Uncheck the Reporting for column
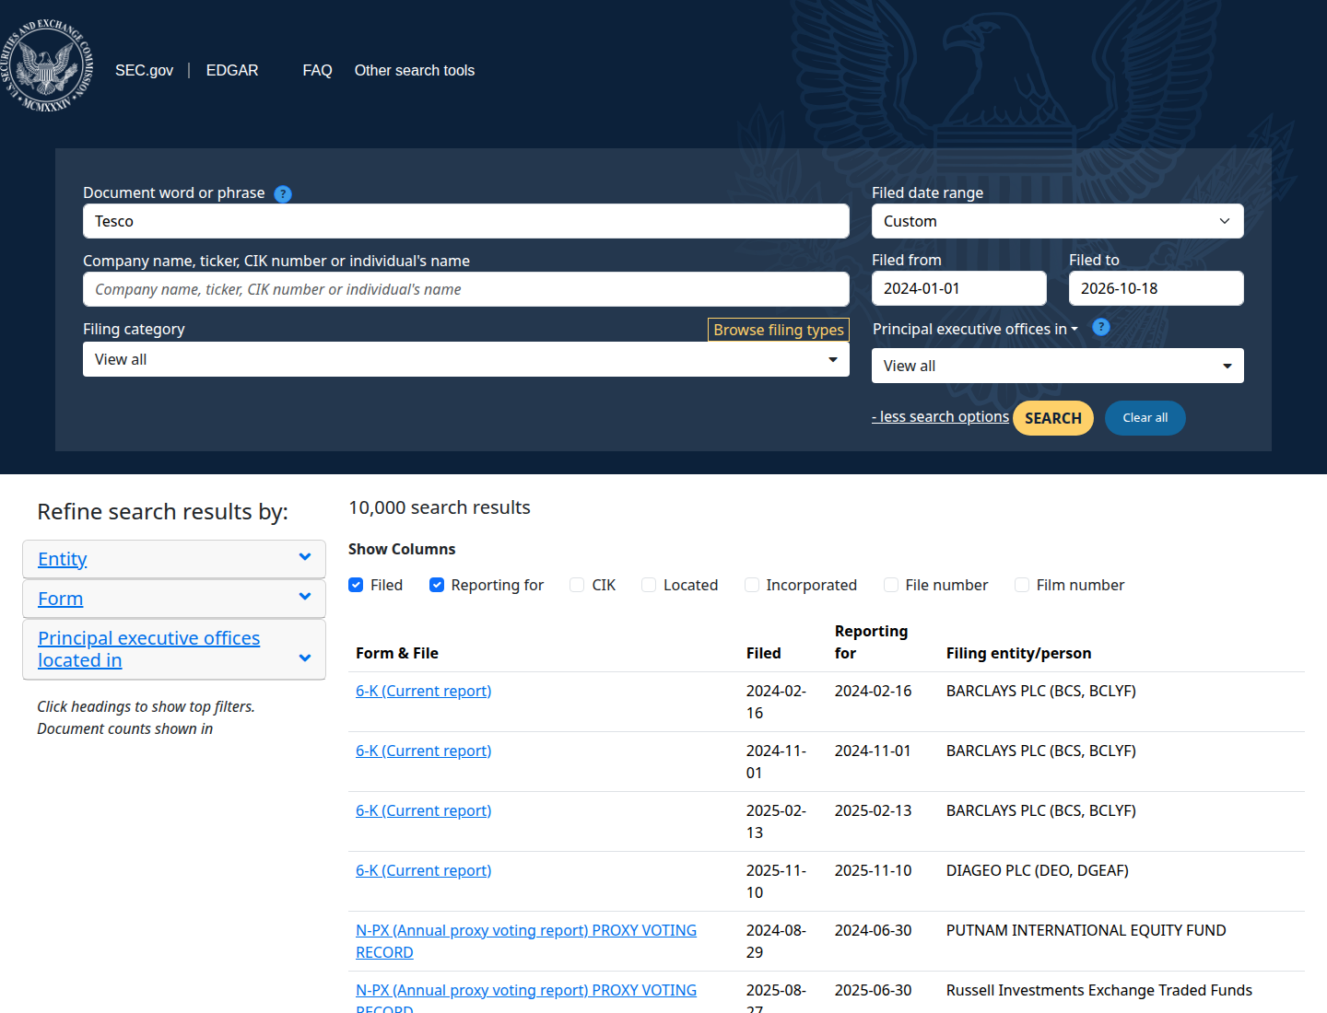This screenshot has width=1327, height=1013. (x=437, y=585)
